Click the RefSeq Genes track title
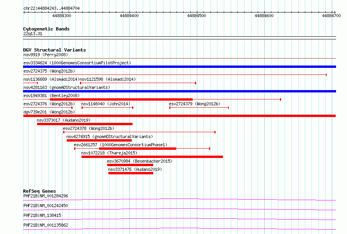347x234 pixels. point(39,191)
